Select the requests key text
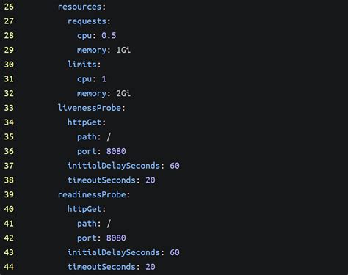Screen dimensions: 348x275 pos(87,21)
